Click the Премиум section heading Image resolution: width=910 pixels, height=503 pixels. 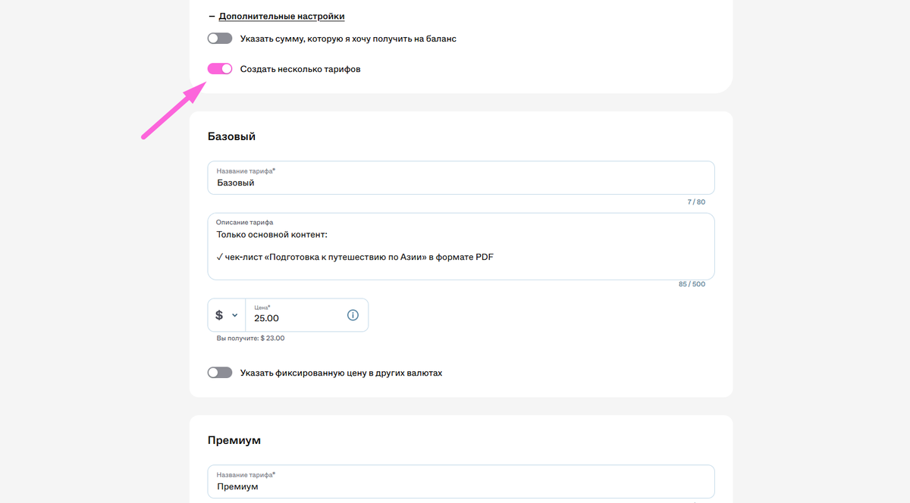(234, 440)
